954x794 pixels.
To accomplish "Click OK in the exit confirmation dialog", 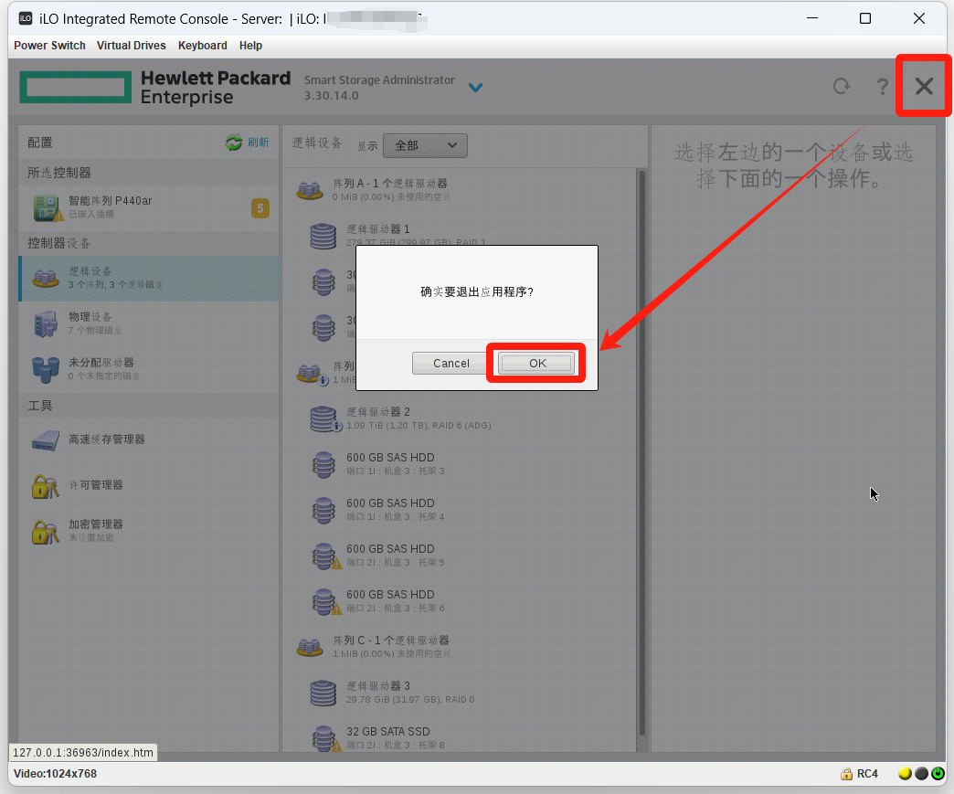I will click(536, 364).
